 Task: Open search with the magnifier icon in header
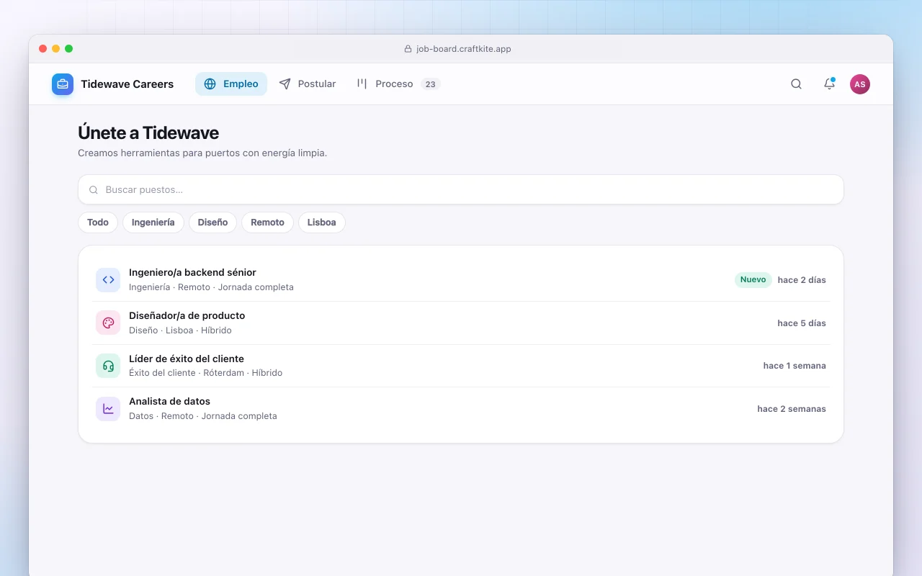click(x=796, y=84)
